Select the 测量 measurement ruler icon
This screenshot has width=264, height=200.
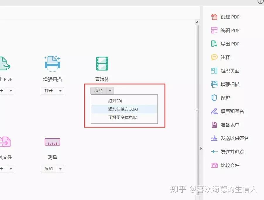[x=52, y=142]
